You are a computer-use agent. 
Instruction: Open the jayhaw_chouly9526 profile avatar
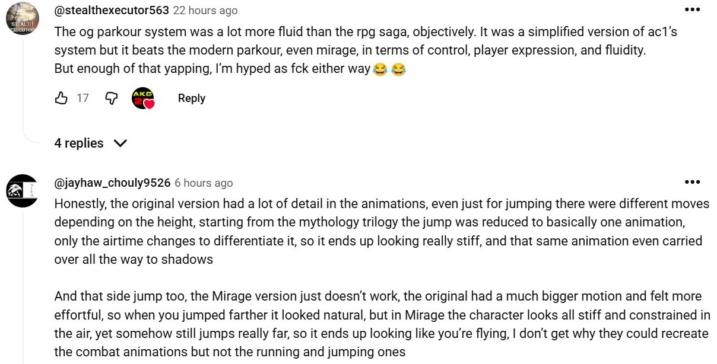pos(23,191)
